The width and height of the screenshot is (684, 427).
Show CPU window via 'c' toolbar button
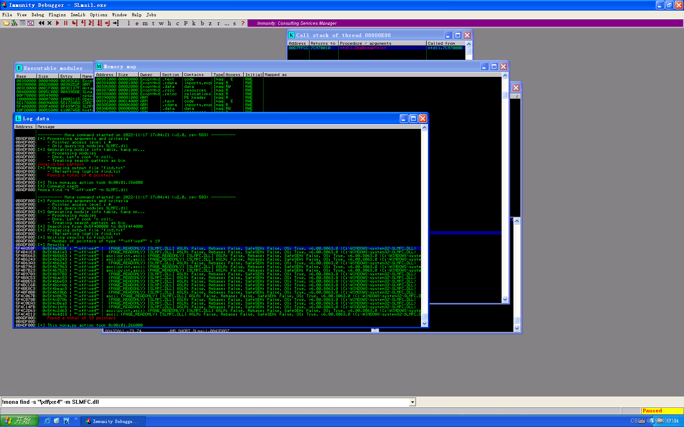pos(178,23)
